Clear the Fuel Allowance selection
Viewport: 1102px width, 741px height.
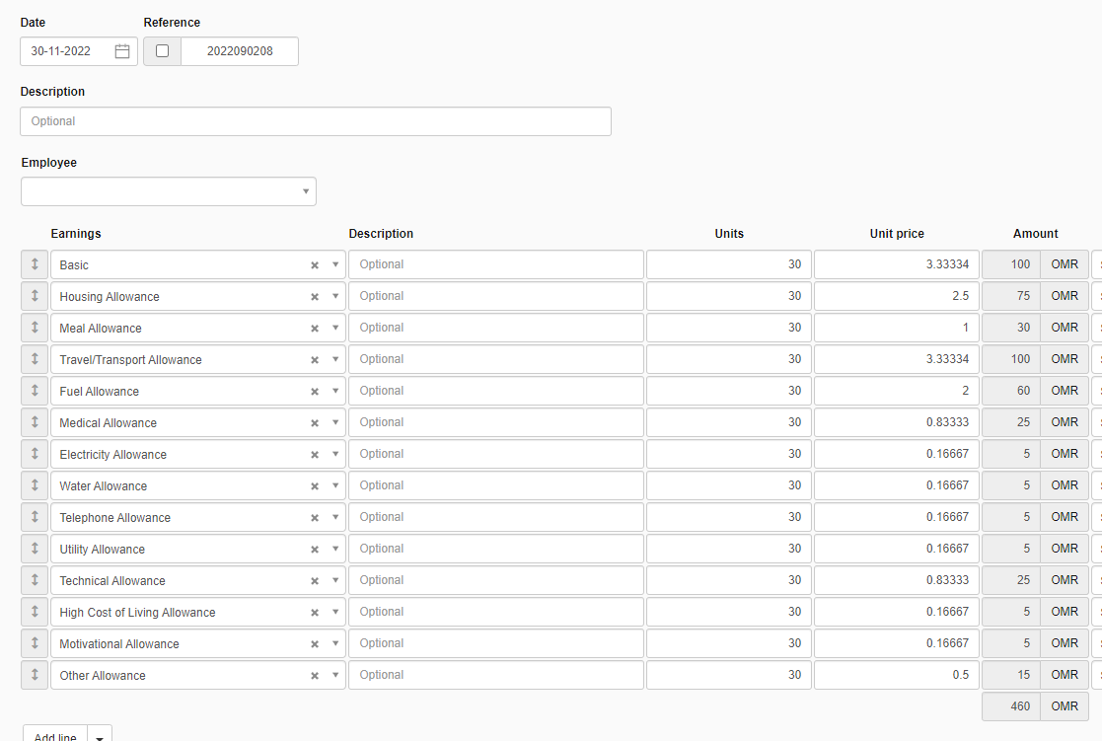point(315,392)
